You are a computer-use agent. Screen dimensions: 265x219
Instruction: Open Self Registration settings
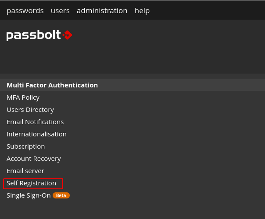point(31,183)
